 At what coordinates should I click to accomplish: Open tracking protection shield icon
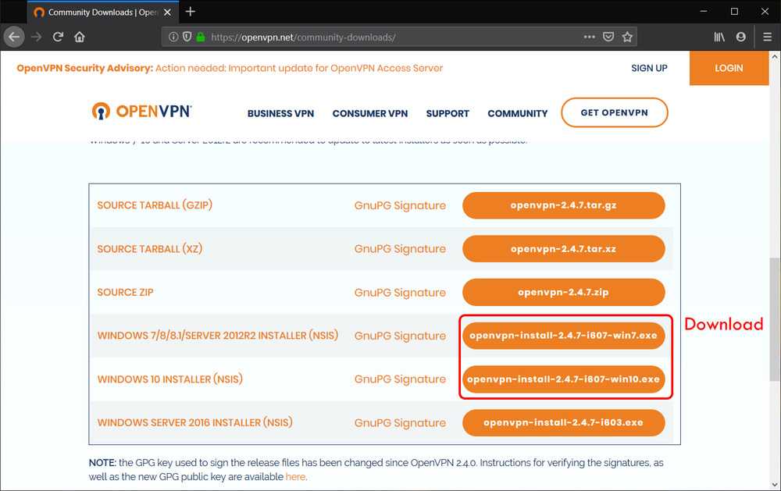[187, 37]
